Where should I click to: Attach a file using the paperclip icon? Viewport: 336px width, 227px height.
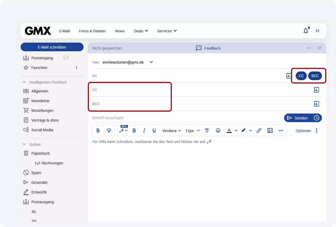(98, 131)
